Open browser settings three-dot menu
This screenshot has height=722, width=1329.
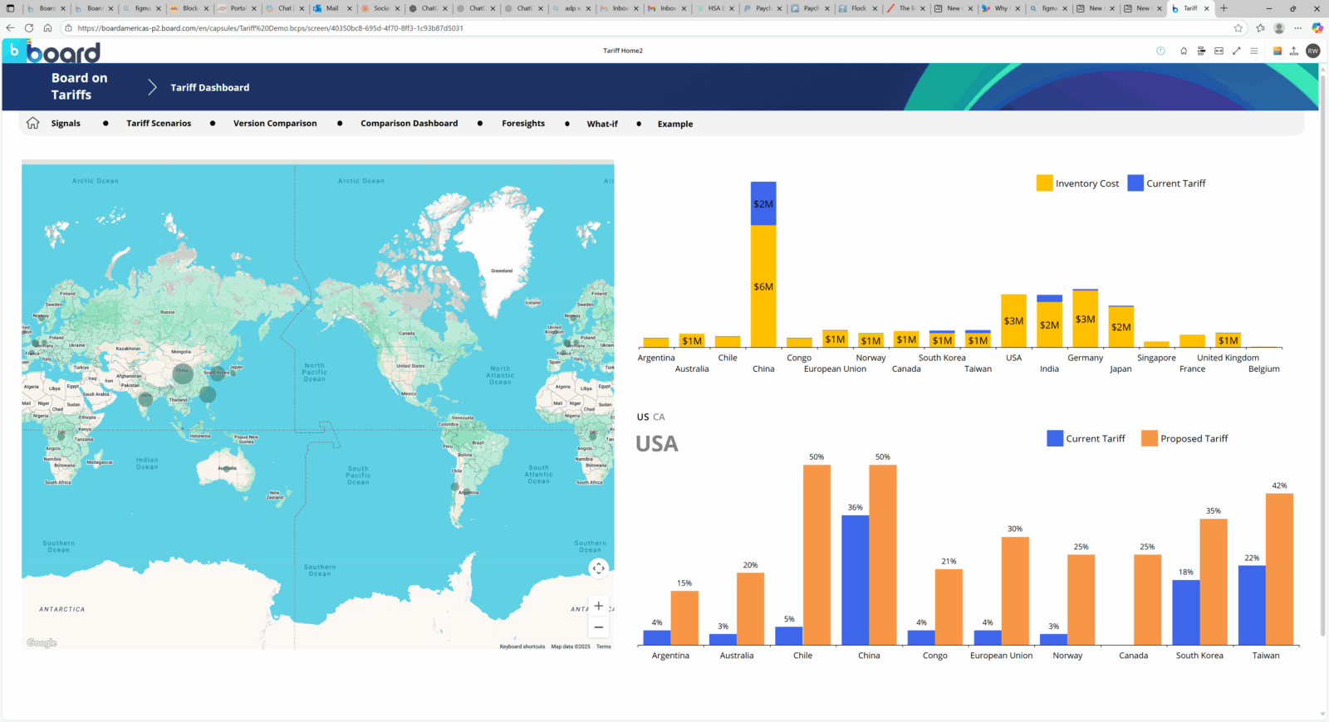click(x=1297, y=27)
